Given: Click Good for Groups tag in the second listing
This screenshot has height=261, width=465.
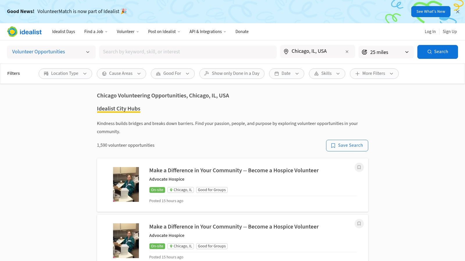Looking at the screenshot, I should [x=212, y=246].
